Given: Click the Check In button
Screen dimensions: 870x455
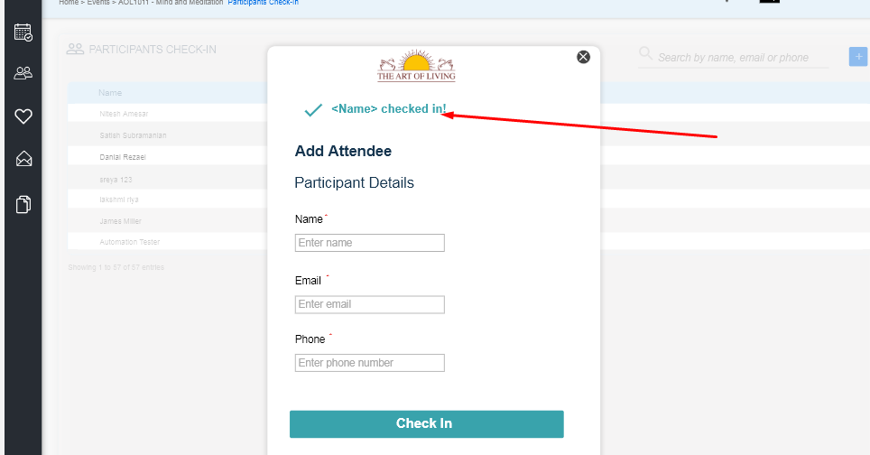Looking at the screenshot, I should (x=427, y=424).
